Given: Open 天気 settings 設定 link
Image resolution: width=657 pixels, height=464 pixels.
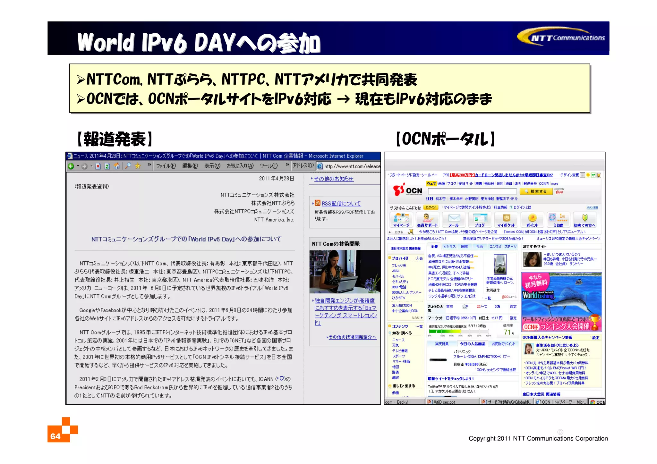Looking at the screenshot, I should tap(513, 307).
